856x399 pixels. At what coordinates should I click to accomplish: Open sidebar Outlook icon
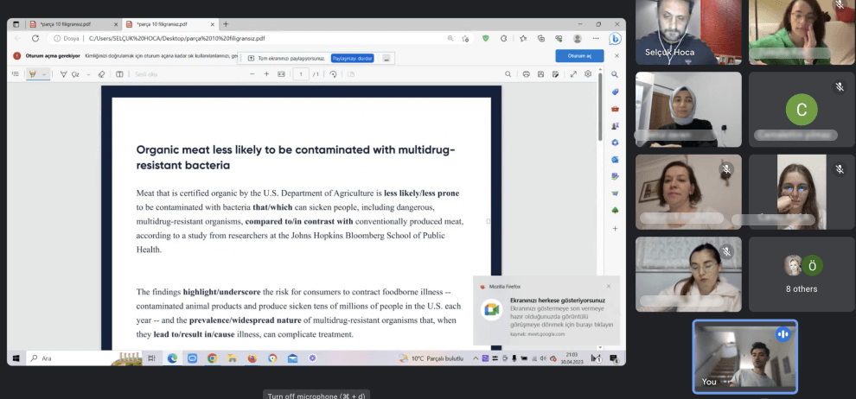coord(615,159)
